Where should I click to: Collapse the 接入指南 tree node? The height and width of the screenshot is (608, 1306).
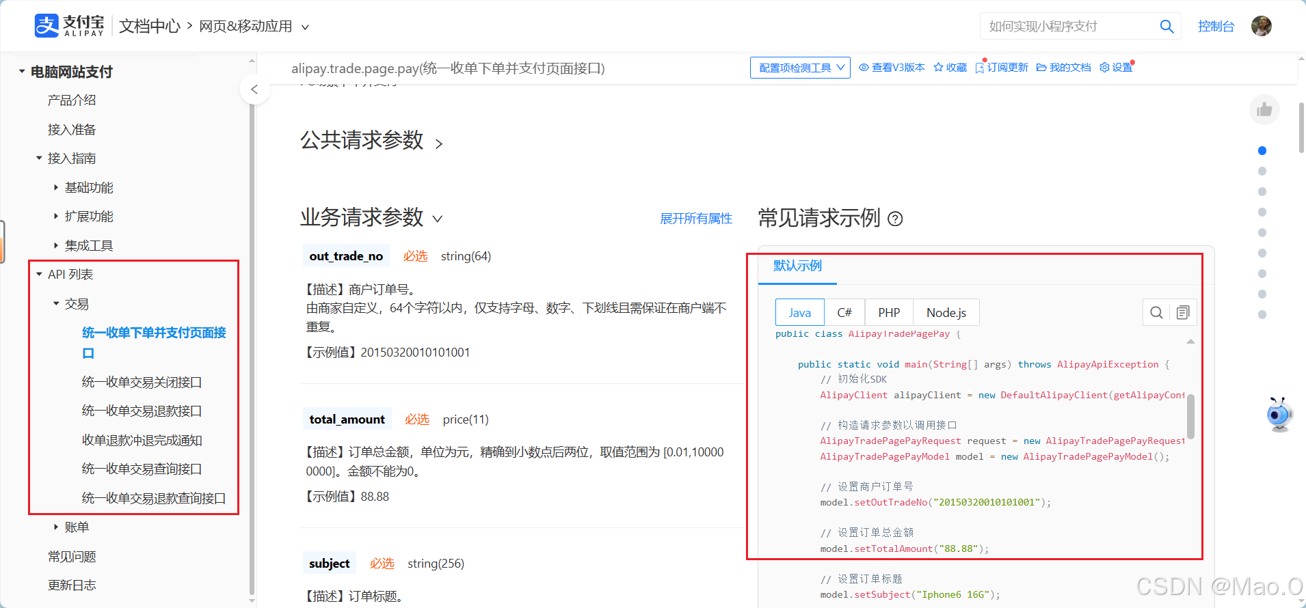39,158
